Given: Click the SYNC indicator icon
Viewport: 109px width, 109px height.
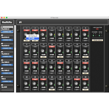Looking at the screenshot, I should (x=100, y=35).
